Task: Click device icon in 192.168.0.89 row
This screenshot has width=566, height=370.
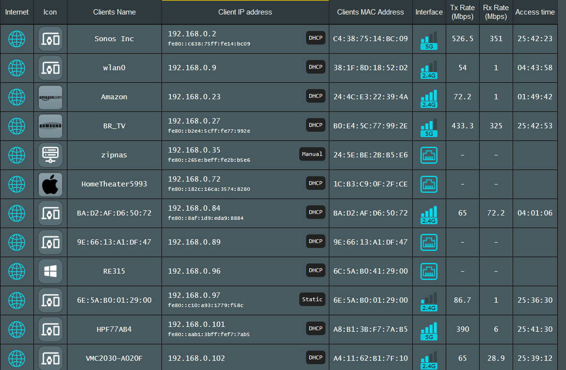Action: click(50, 243)
